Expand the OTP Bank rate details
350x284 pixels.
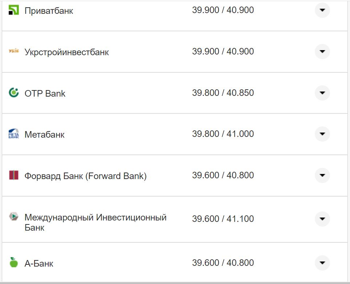pyautogui.click(x=322, y=93)
